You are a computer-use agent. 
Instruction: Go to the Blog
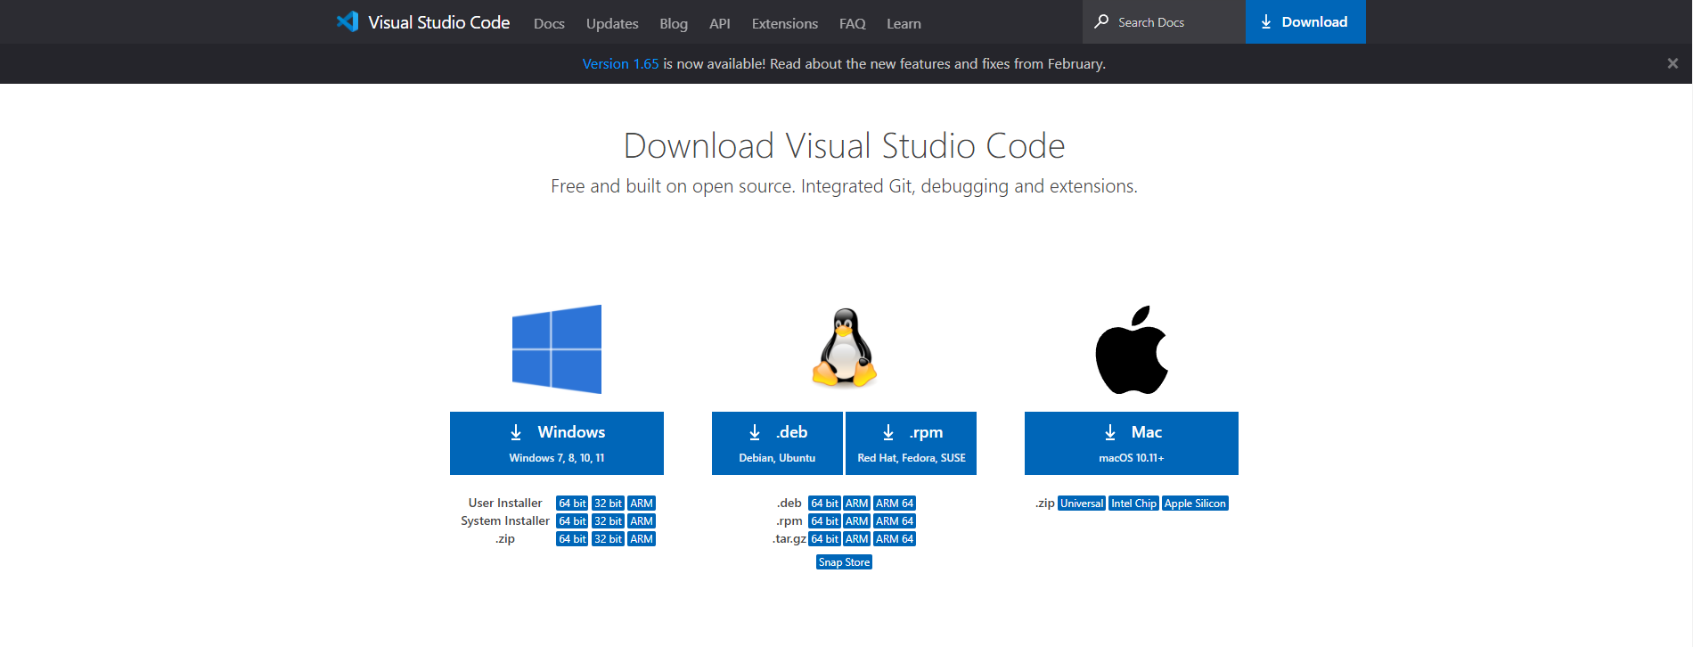point(674,23)
